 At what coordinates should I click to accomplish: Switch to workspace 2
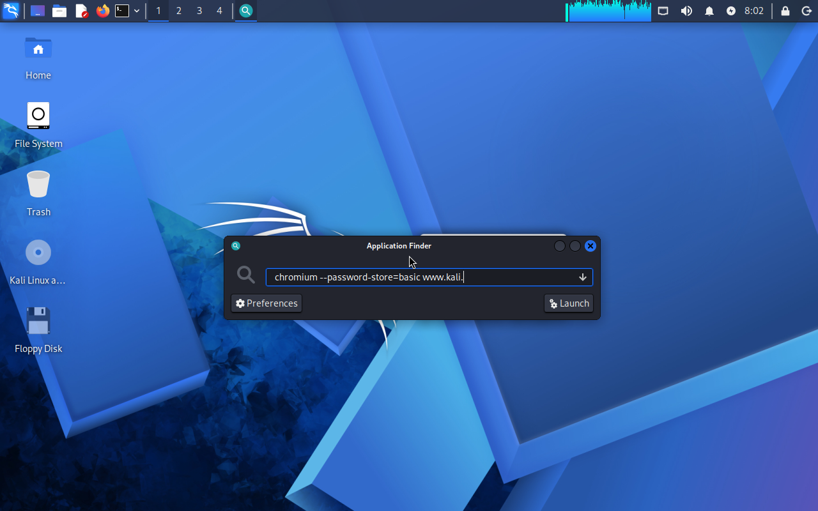(x=179, y=11)
